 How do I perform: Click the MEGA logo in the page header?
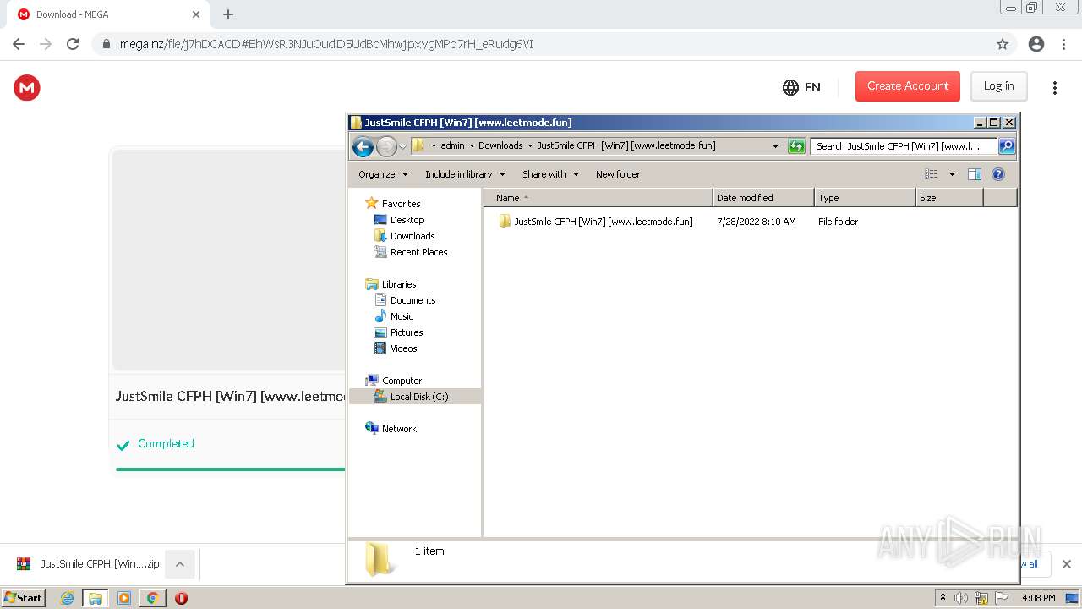(27, 87)
